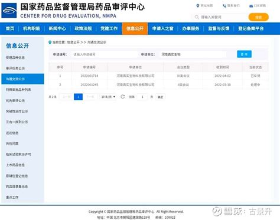Click the 处理中 status cell
This screenshot has width=280, height=220.
(255, 85)
